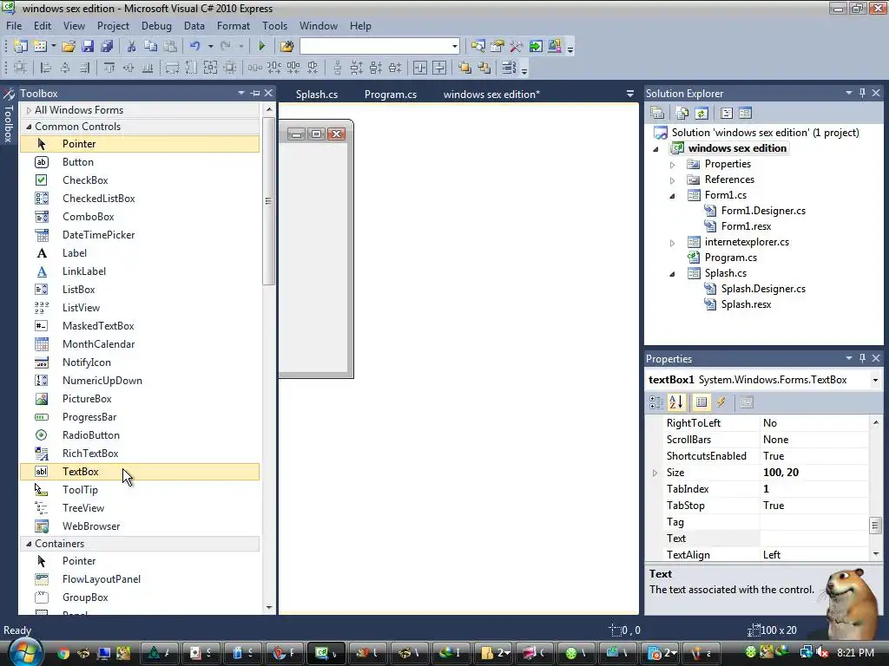Image resolution: width=889 pixels, height=666 pixels.
Task: Click Show All Files in Solution Explorer
Action: coord(682,114)
